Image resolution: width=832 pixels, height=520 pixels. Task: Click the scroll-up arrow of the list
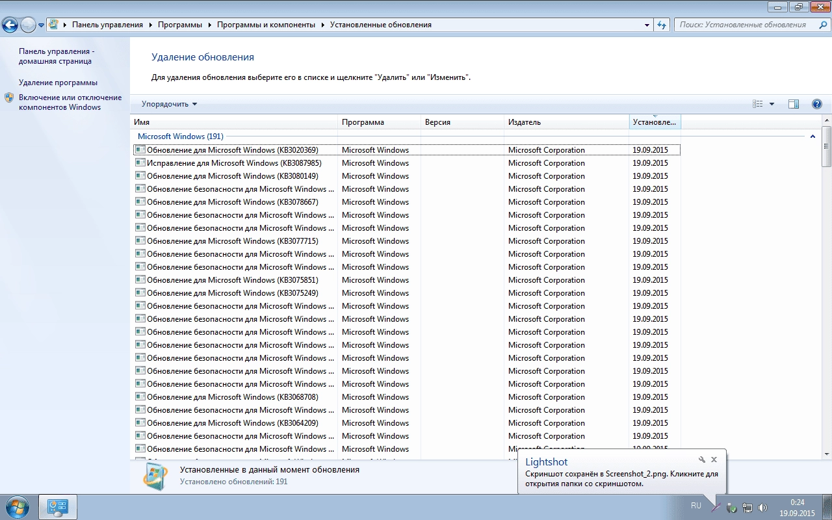coord(826,120)
